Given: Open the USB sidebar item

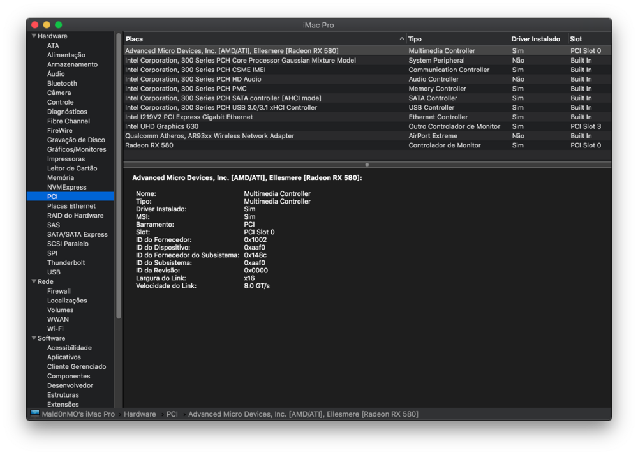Looking at the screenshot, I should (x=54, y=272).
